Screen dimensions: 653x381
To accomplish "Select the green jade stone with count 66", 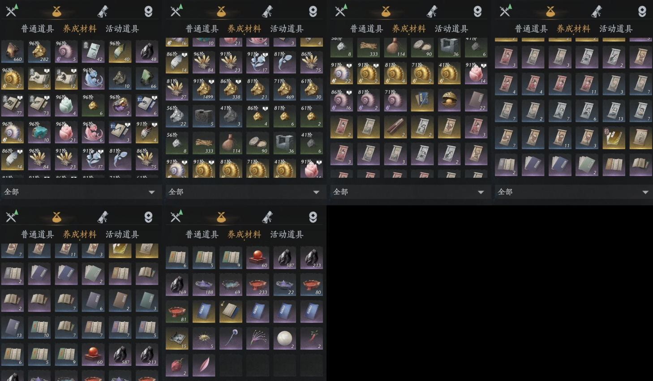I will [x=147, y=78].
